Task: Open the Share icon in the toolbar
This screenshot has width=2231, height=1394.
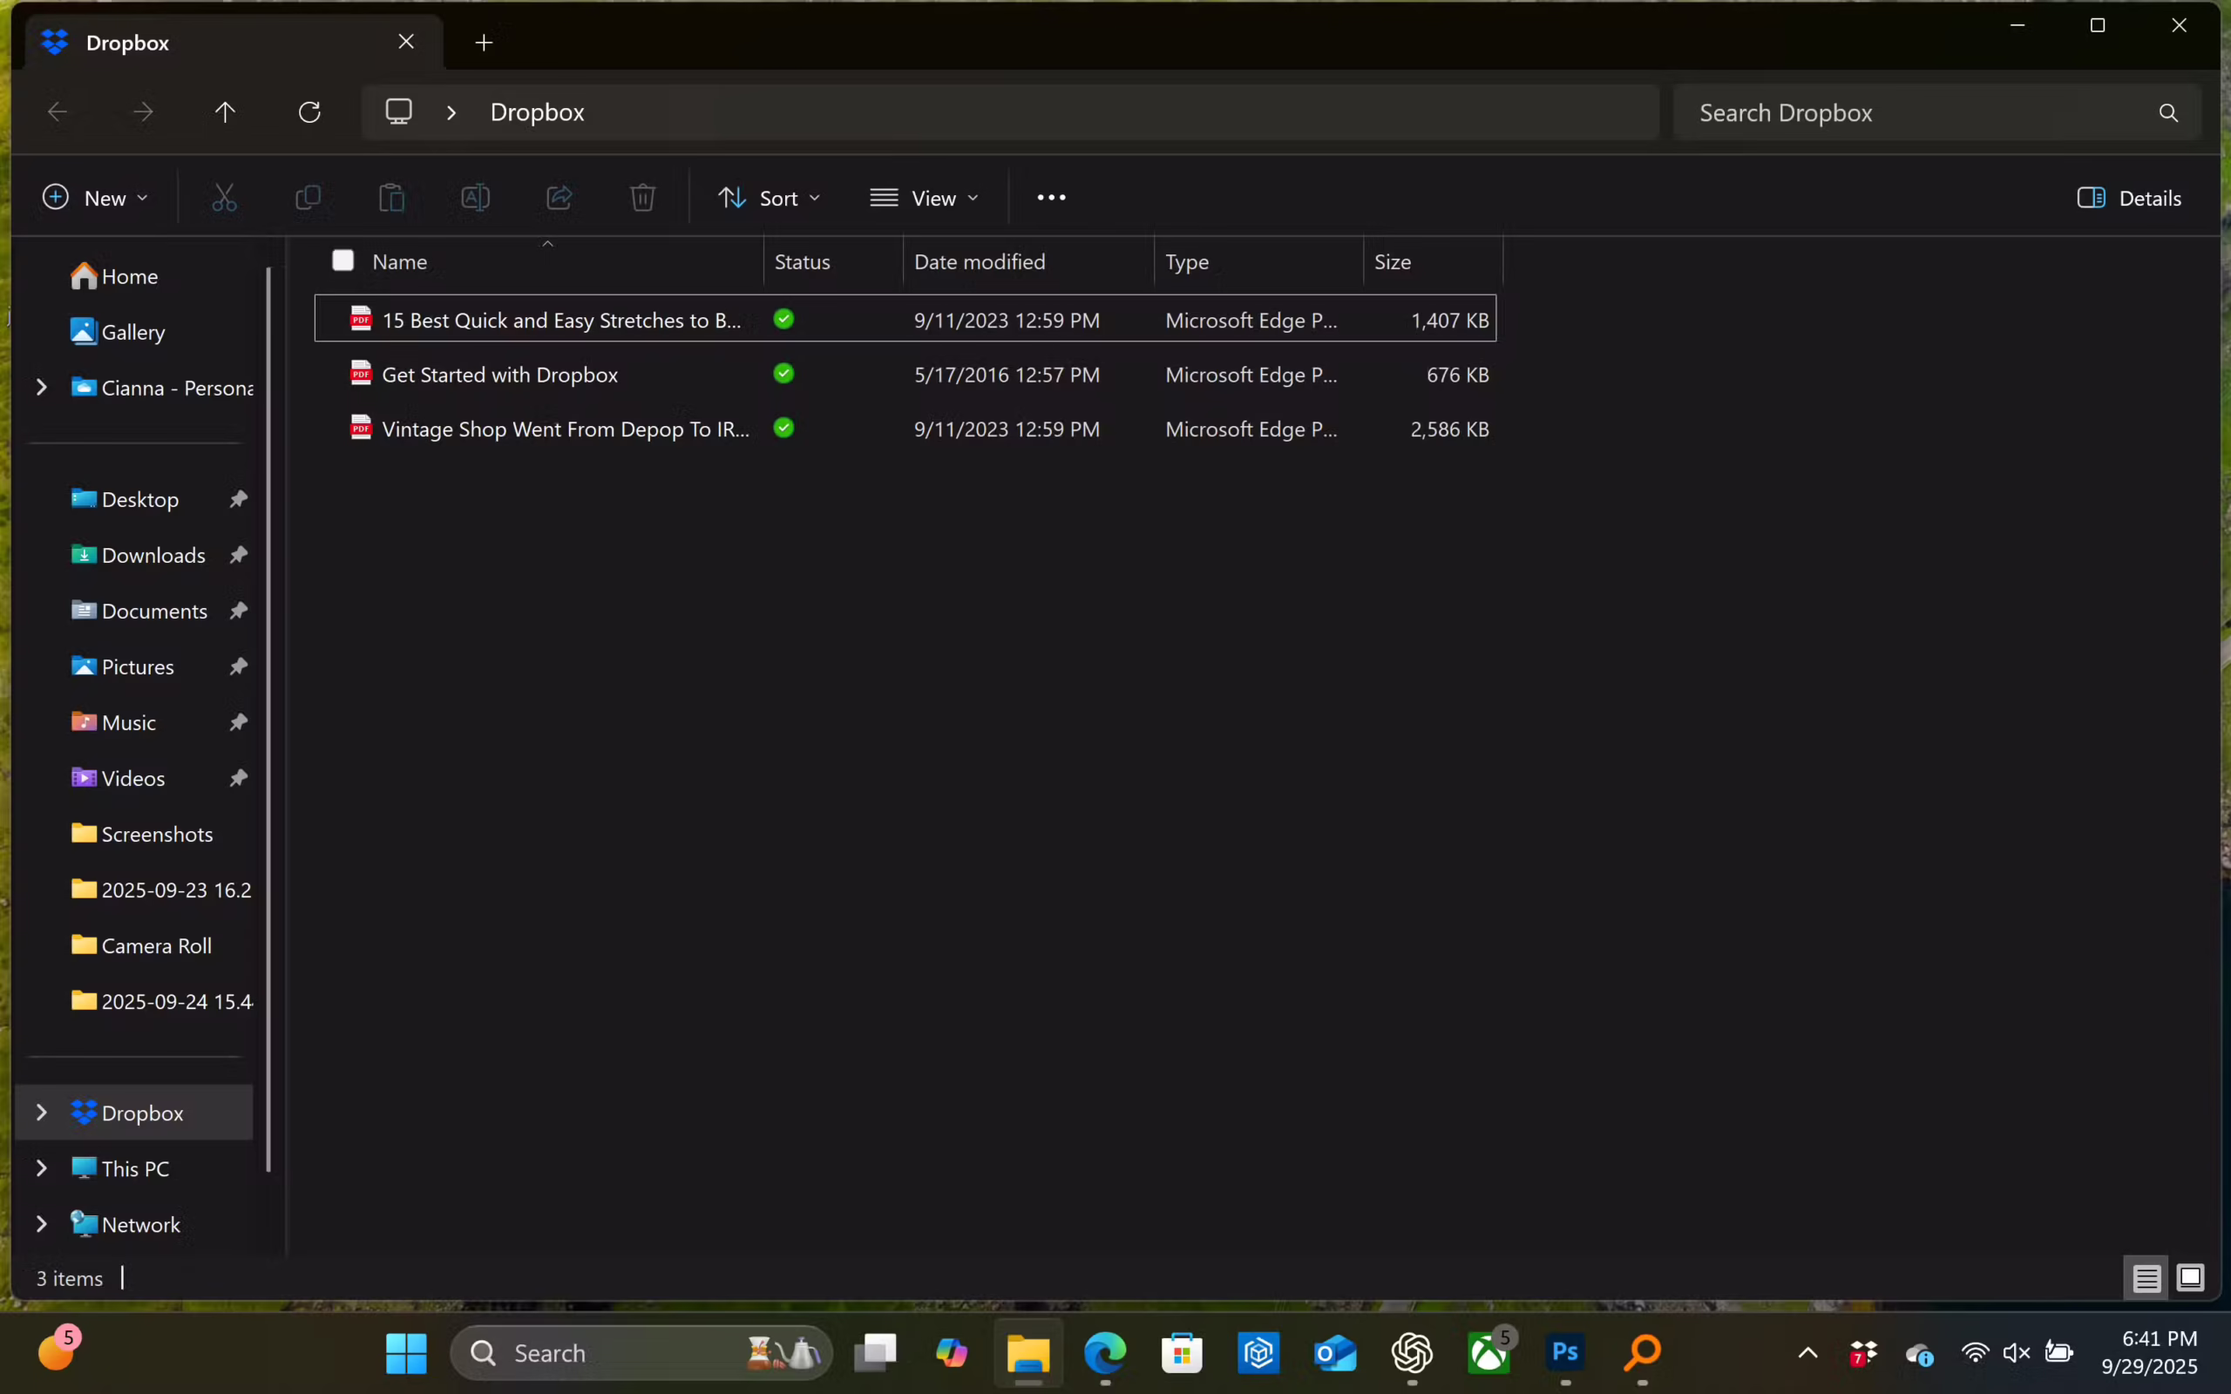Action: coord(558,197)
